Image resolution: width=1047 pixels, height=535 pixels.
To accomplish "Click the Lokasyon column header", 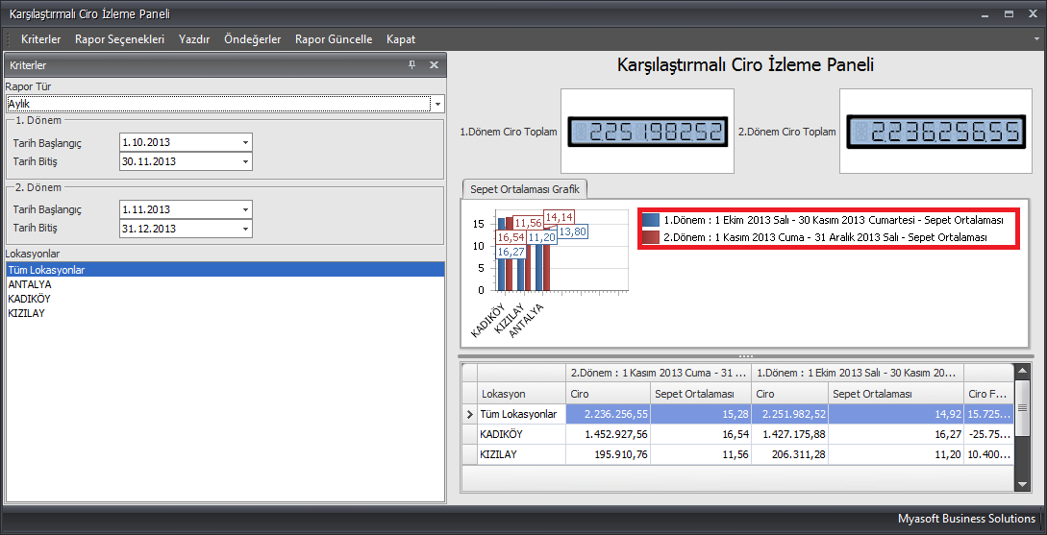I will point(521,394).
